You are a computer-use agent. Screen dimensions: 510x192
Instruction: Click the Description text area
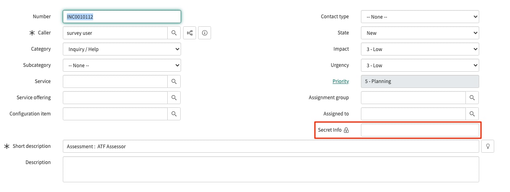coord(271,169)
